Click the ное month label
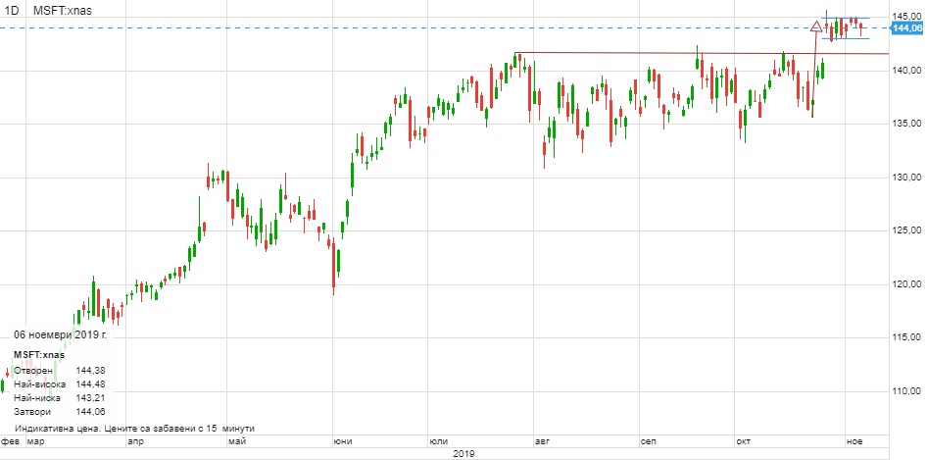927x460 pixels. coord(854,441)
